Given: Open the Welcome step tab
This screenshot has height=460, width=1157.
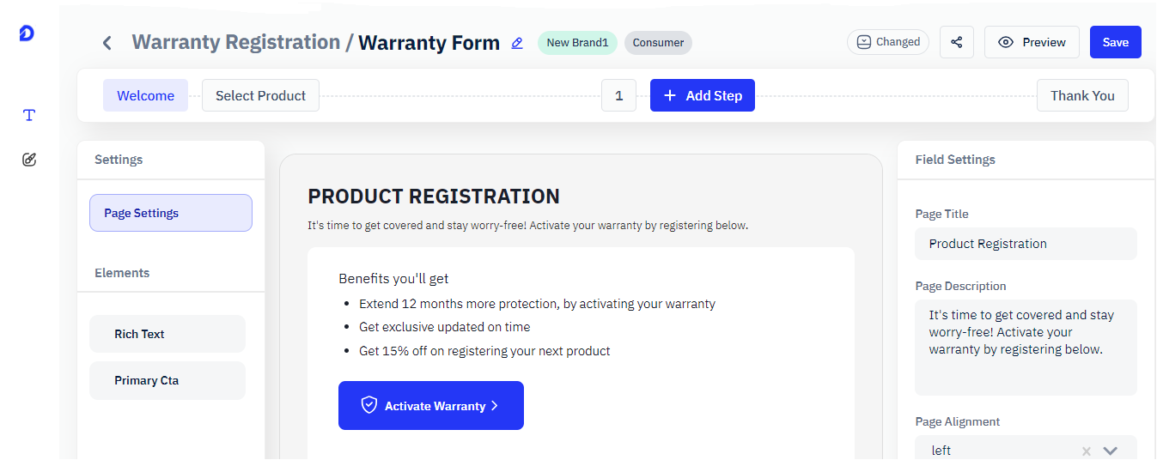Looking at the screenshot, I should (145, 95).
